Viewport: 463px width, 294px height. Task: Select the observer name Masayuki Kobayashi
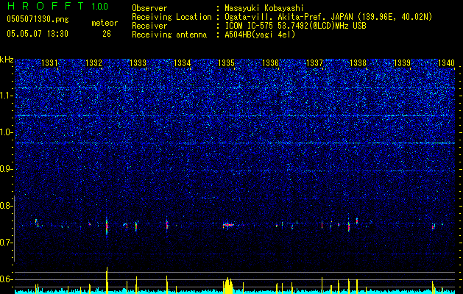pyautogui.click(x=264, y=8)
